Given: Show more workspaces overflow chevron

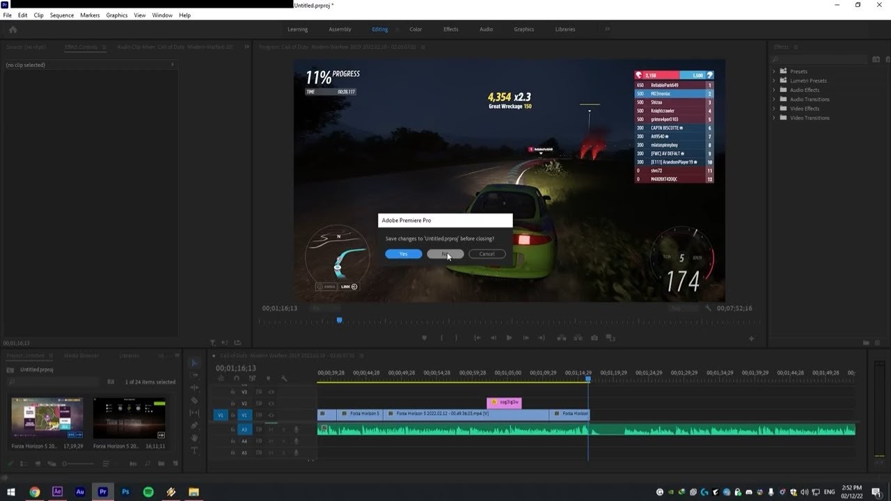Looking at the screenshot, I should (607, 29).
